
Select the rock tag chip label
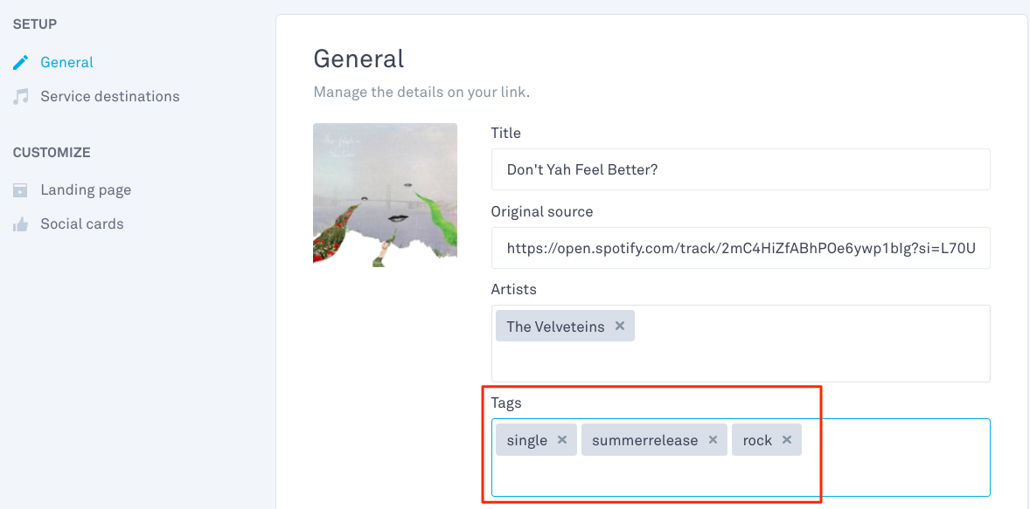pyautogui.click(x=757, y=441)
